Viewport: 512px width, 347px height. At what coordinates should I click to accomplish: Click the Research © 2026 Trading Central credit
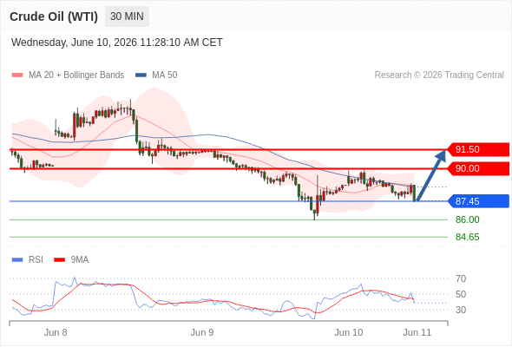tap(439, 75)
